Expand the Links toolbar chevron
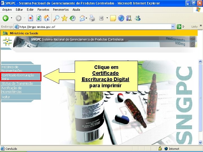 pyautogui.click(x=201, y=25)
